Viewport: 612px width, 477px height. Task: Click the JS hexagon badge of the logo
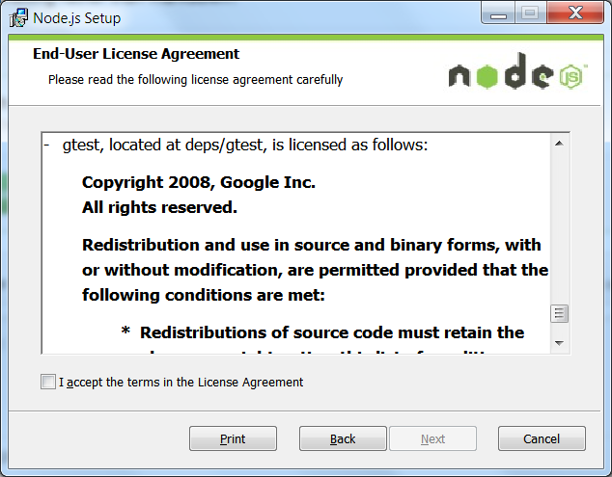571,77
